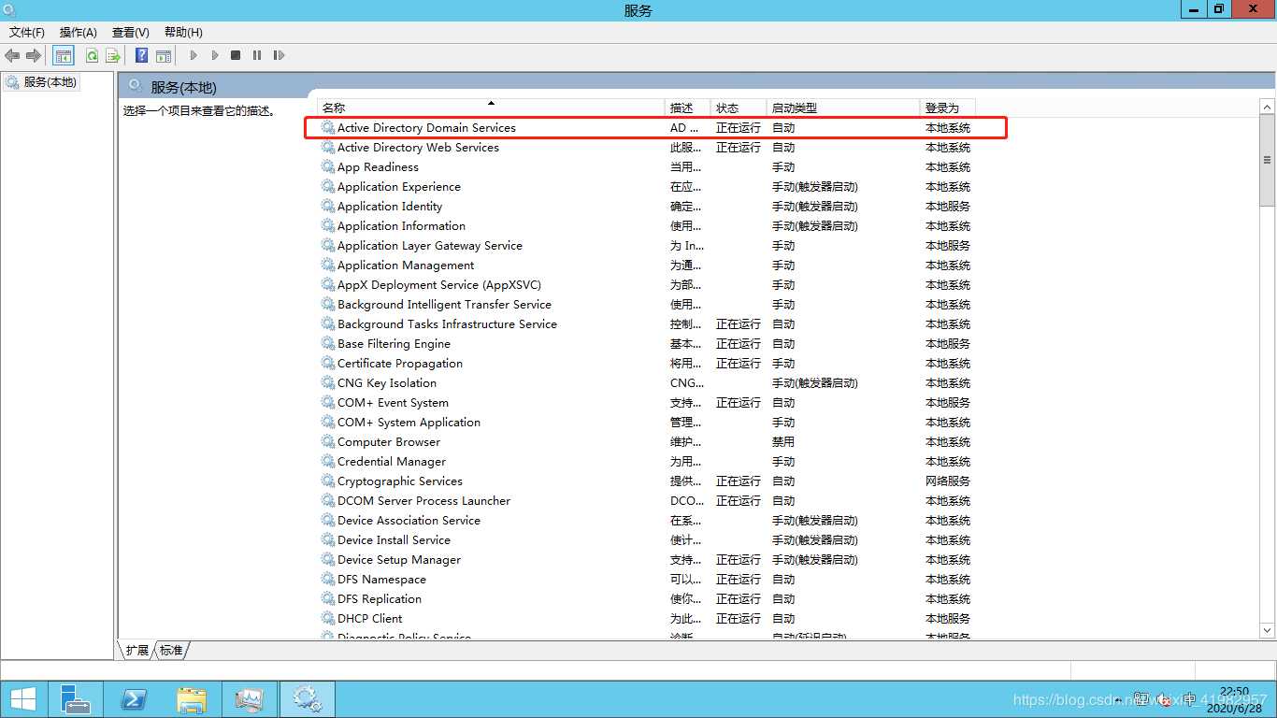
Task: Open the 查看(V) menu
Action: click(131, 33)
